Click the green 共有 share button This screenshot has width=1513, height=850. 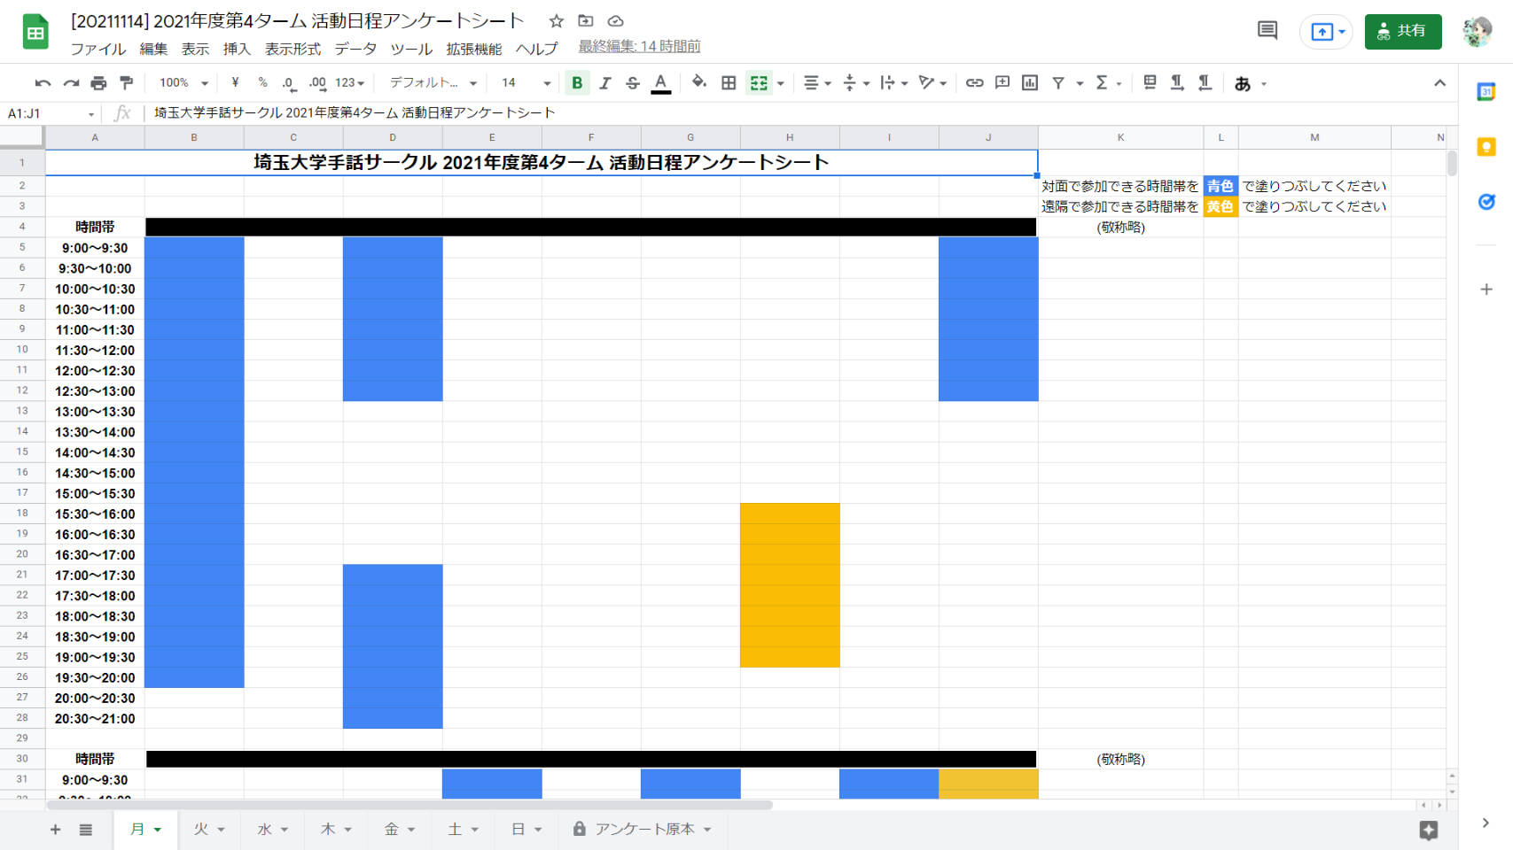[1402, 31]
